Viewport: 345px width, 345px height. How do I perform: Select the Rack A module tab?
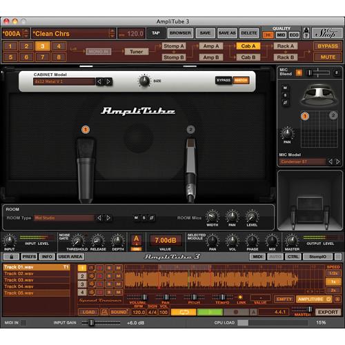point(286,46)
